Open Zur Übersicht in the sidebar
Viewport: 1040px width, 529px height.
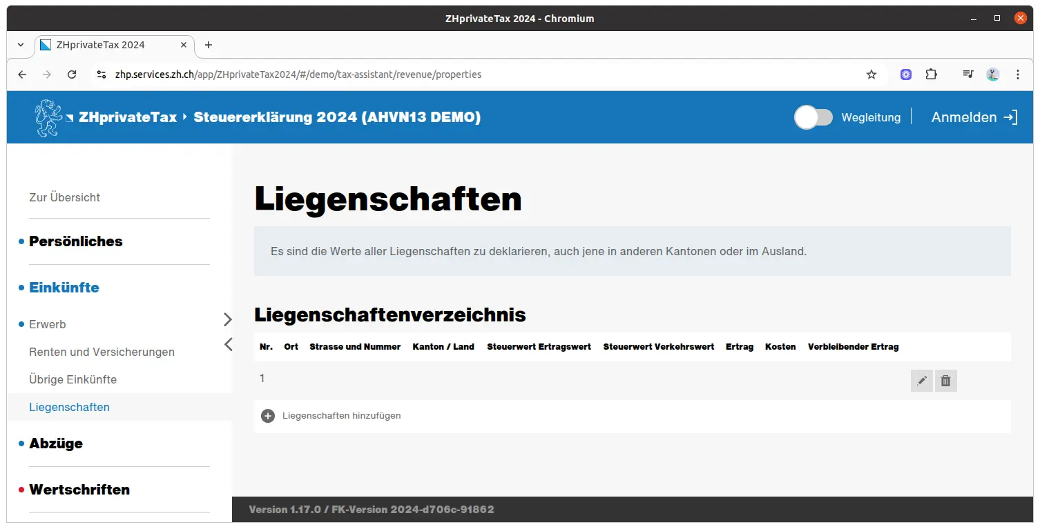coord(64,197)
